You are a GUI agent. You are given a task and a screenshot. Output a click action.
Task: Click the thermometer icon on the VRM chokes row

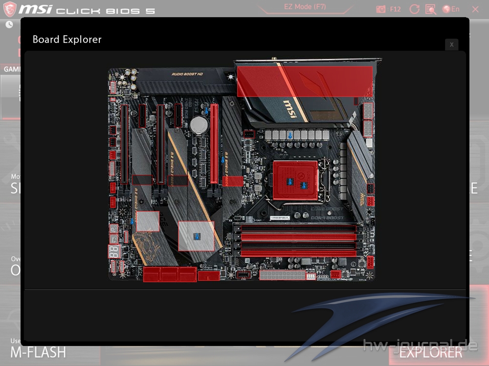[x=290, y=136]
